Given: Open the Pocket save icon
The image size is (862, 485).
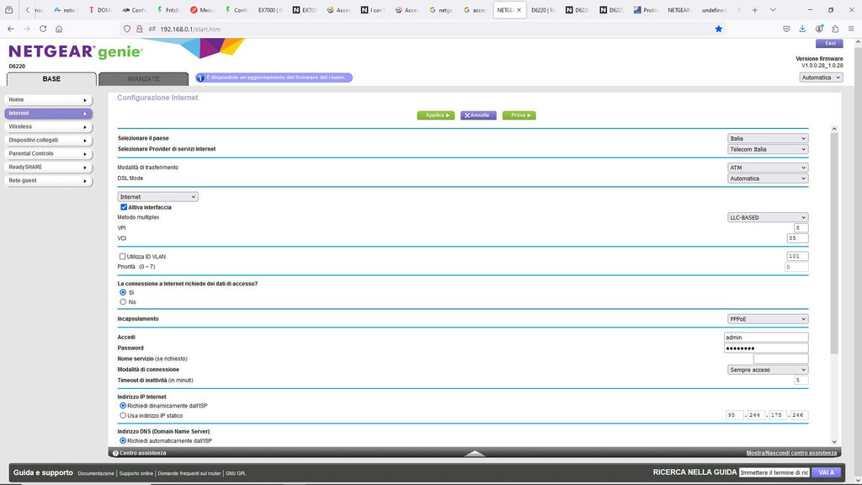Looking at the screenshot, I should (x=787, y=29).
